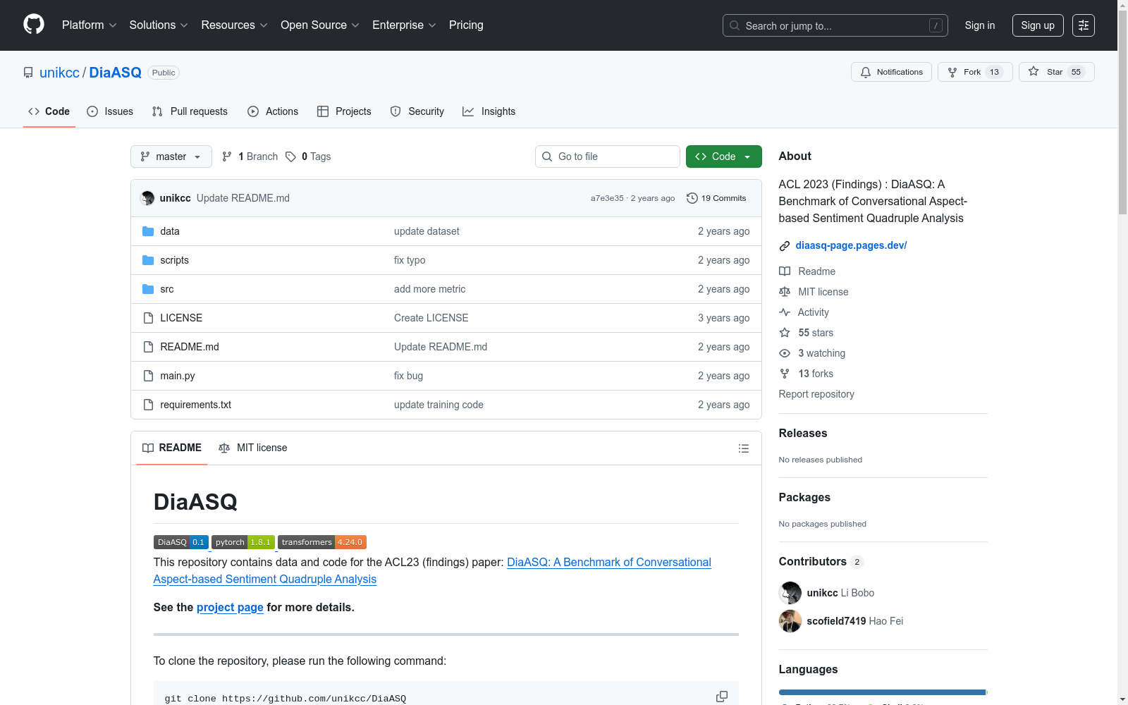1128x705 pixels.
Task: View the 19 Commits history
Action: coord(716,198)
